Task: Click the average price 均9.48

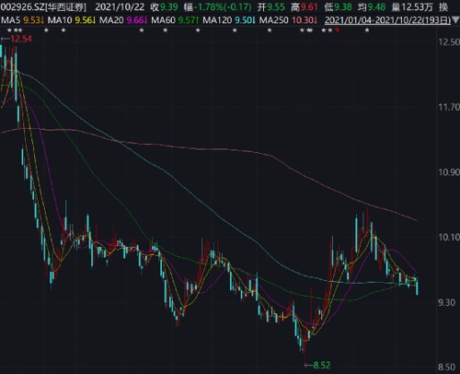Action: pyautogui.click(x=372, y=7)
